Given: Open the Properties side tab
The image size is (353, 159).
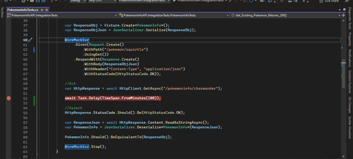Looking at the screenshot, I should pos(350,39).
